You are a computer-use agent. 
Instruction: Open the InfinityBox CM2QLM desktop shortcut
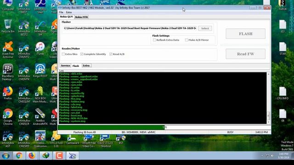coord(24,95)
